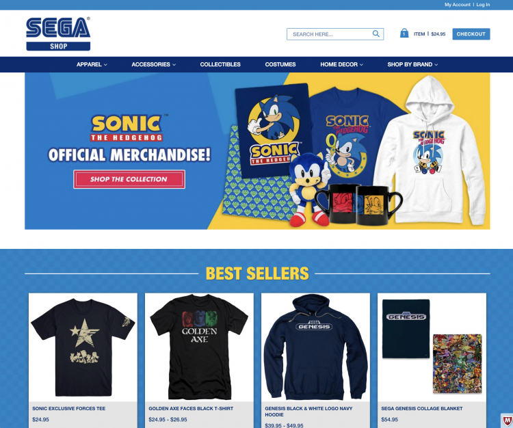This screenshot has width=513, height=428.
Task: Open the Shop By Brand dropdown
Action: 412,64
